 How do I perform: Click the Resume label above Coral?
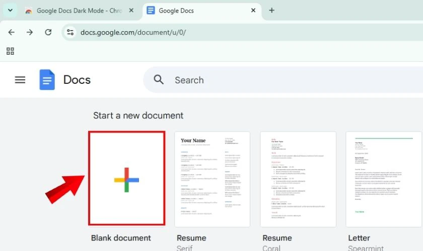point(277,238)
